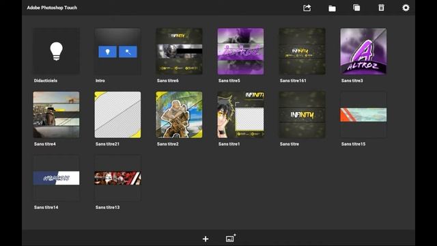
Task: Open the Sans titre Infinity thumbnail
Action: (x=302, y=115)
